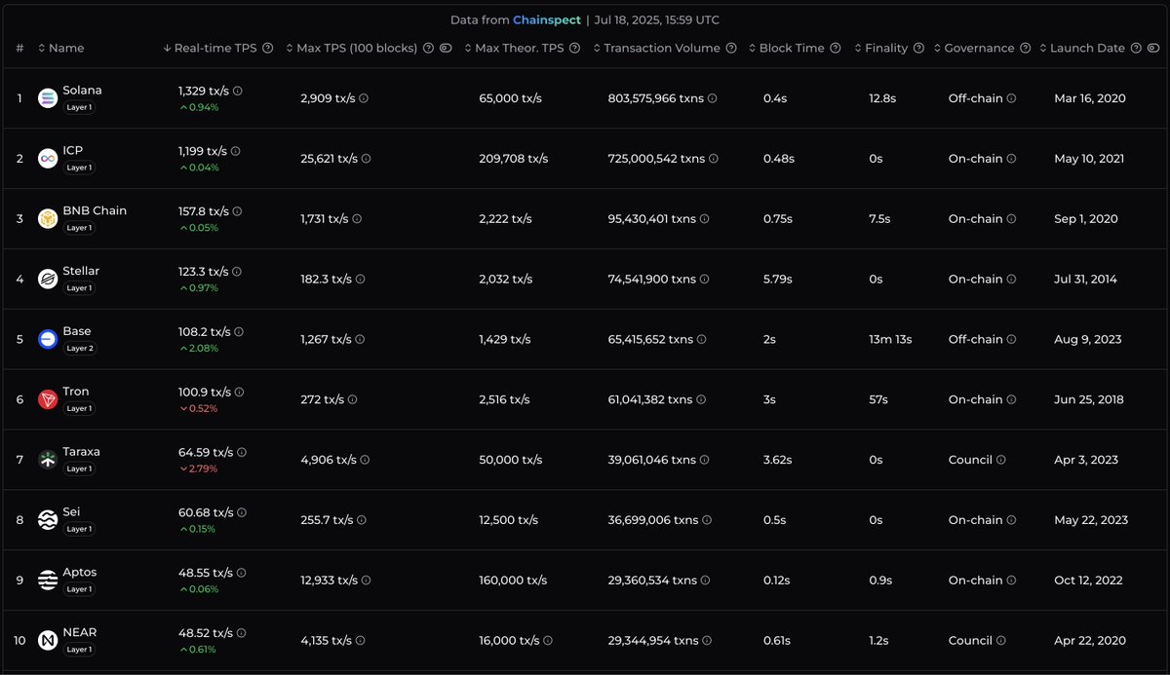Click the Taraxa logo icon
Image resolution: width=1170 pixels, height=675 pixels.
pos(48,460)
